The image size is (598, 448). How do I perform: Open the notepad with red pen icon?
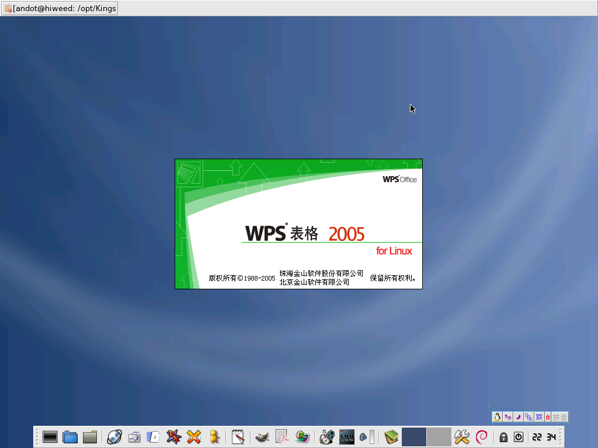pyautogui.click(x=238, y=437)
